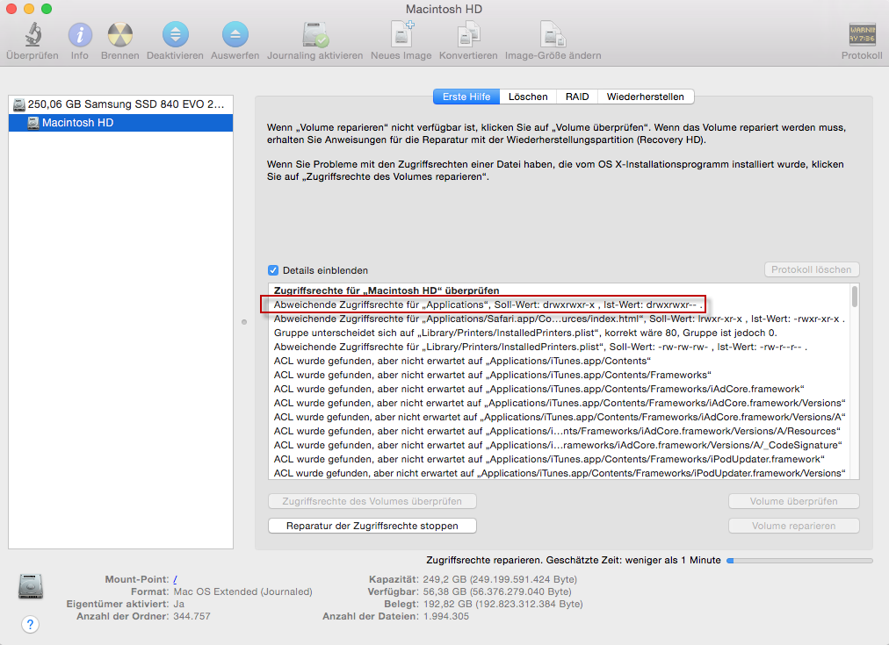Select the Samsung SSD 840 EVO disk
This screenshot has height=645, width=889.
[120, 104]
